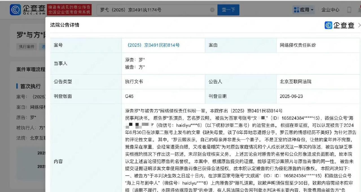Click the 公告类型 label cell
This screenshot has width=361, height=192.
tap(86, 82)
